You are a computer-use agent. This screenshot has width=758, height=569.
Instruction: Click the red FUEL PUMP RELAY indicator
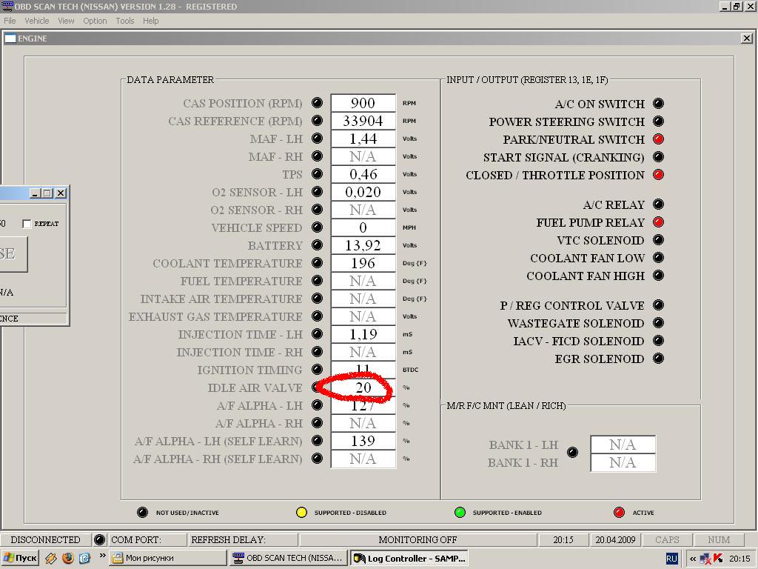click(x=658, y=222)
